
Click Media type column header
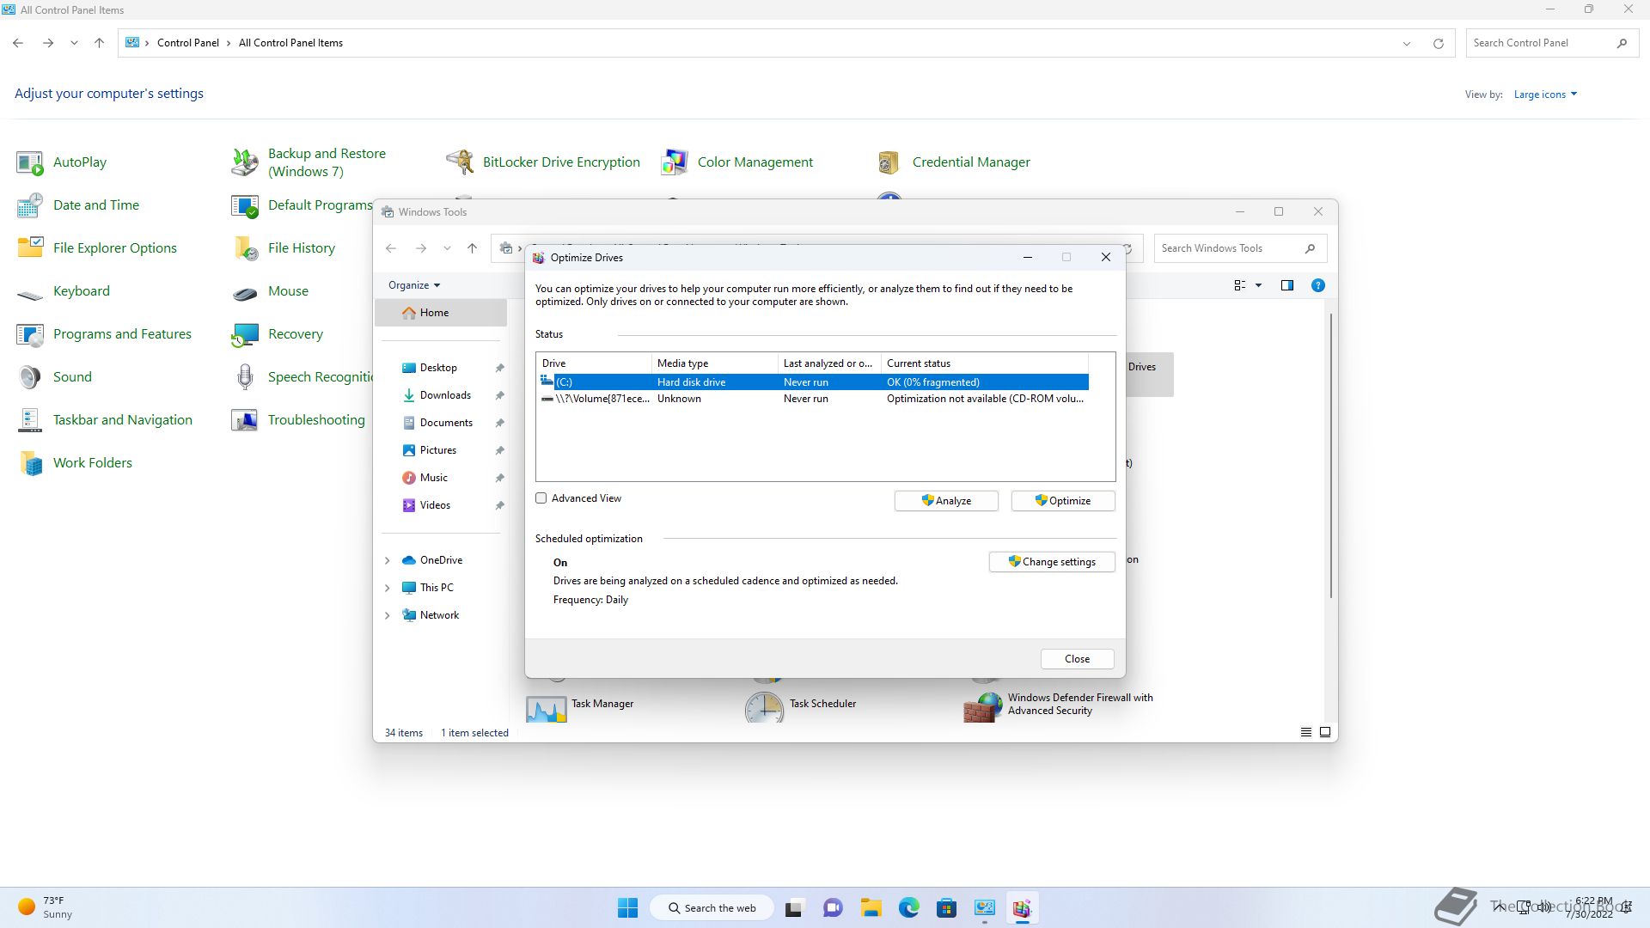(715, 363)
